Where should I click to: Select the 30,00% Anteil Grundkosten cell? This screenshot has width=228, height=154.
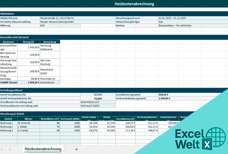coord(98,95)
